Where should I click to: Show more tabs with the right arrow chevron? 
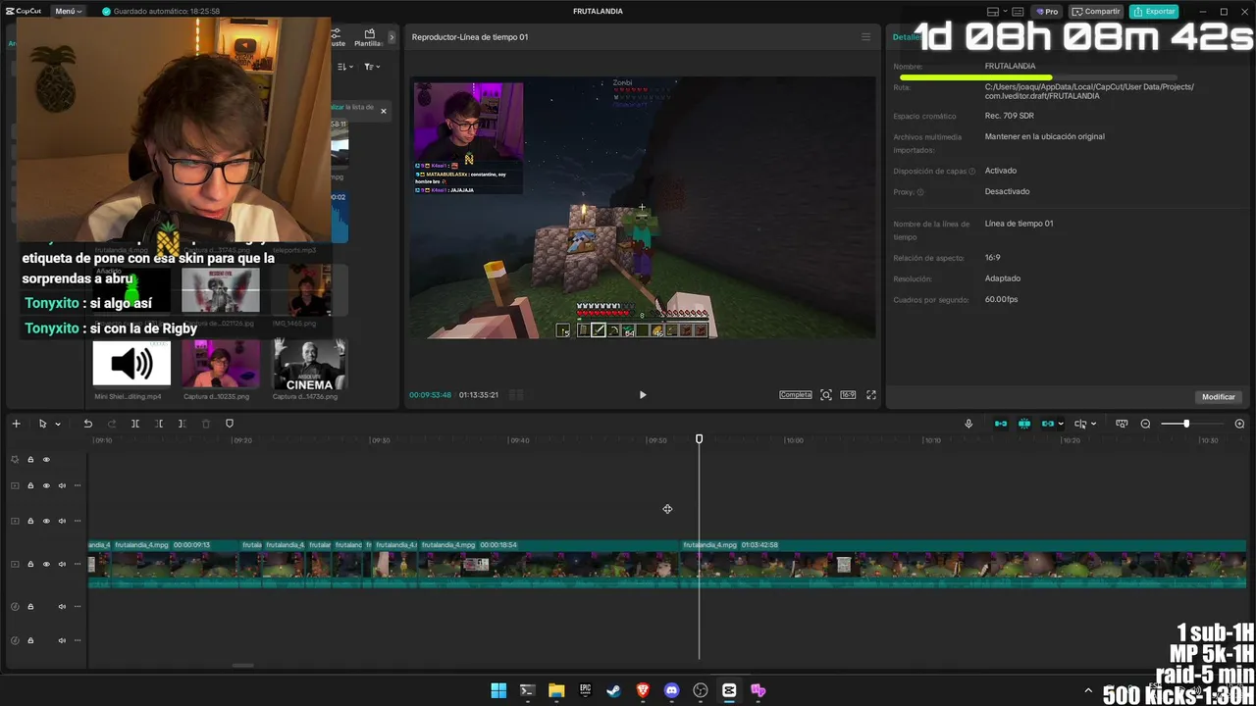click(392, 37)
